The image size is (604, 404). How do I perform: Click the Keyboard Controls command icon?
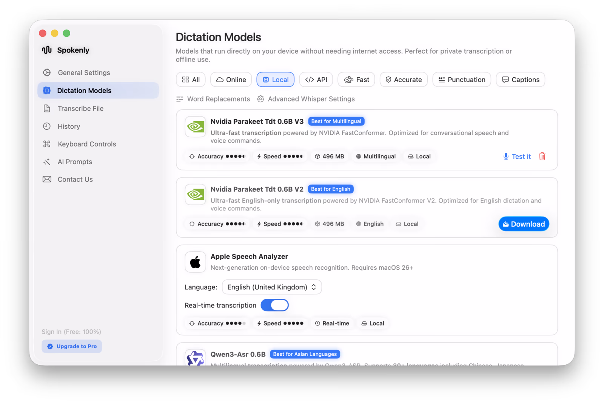click(x=47, y=144)
